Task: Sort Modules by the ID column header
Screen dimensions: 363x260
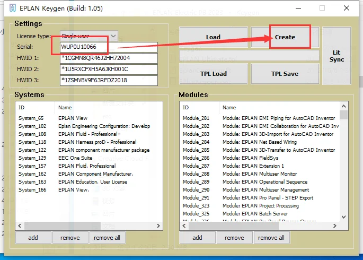Action: click(186, 108)
